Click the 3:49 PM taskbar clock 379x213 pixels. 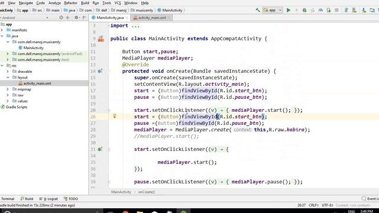pyautogui.click(x=367, y=211)
